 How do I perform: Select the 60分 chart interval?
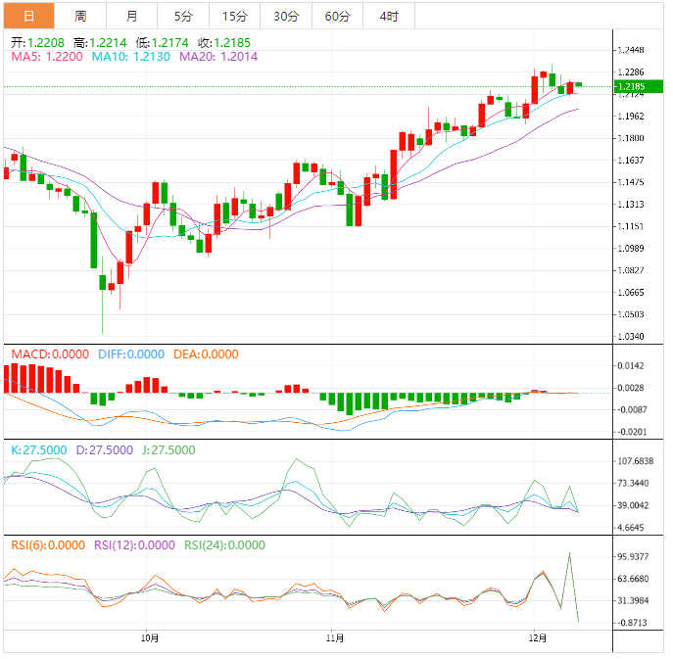click(337, 16)
